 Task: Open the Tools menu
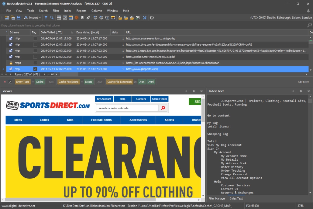[31, 11]
